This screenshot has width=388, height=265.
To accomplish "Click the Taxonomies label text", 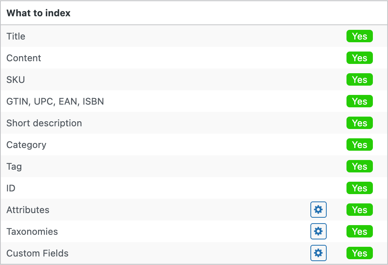I will tap(32, 232).
